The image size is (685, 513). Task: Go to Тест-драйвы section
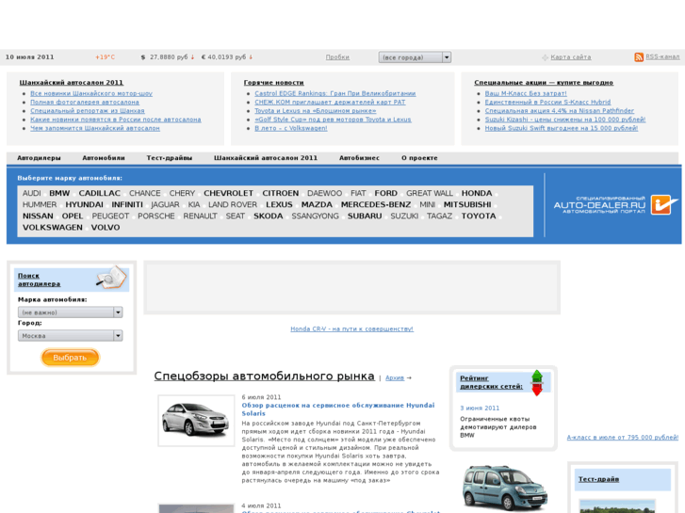[x=169, y=158]
